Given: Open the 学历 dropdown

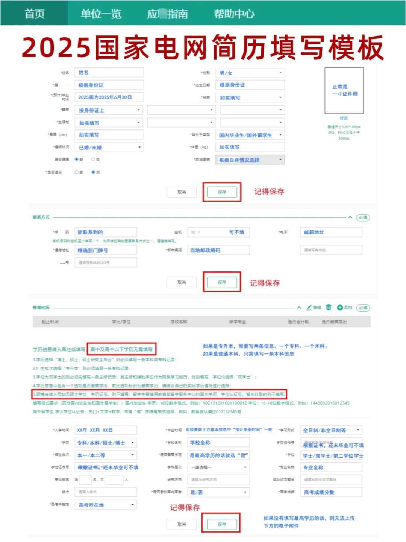Looking at the screenshot, I should click(x=106, y=443).
